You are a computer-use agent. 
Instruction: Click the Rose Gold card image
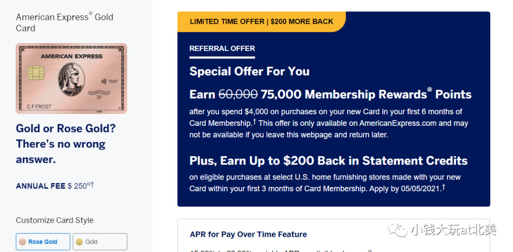[71, 78]
